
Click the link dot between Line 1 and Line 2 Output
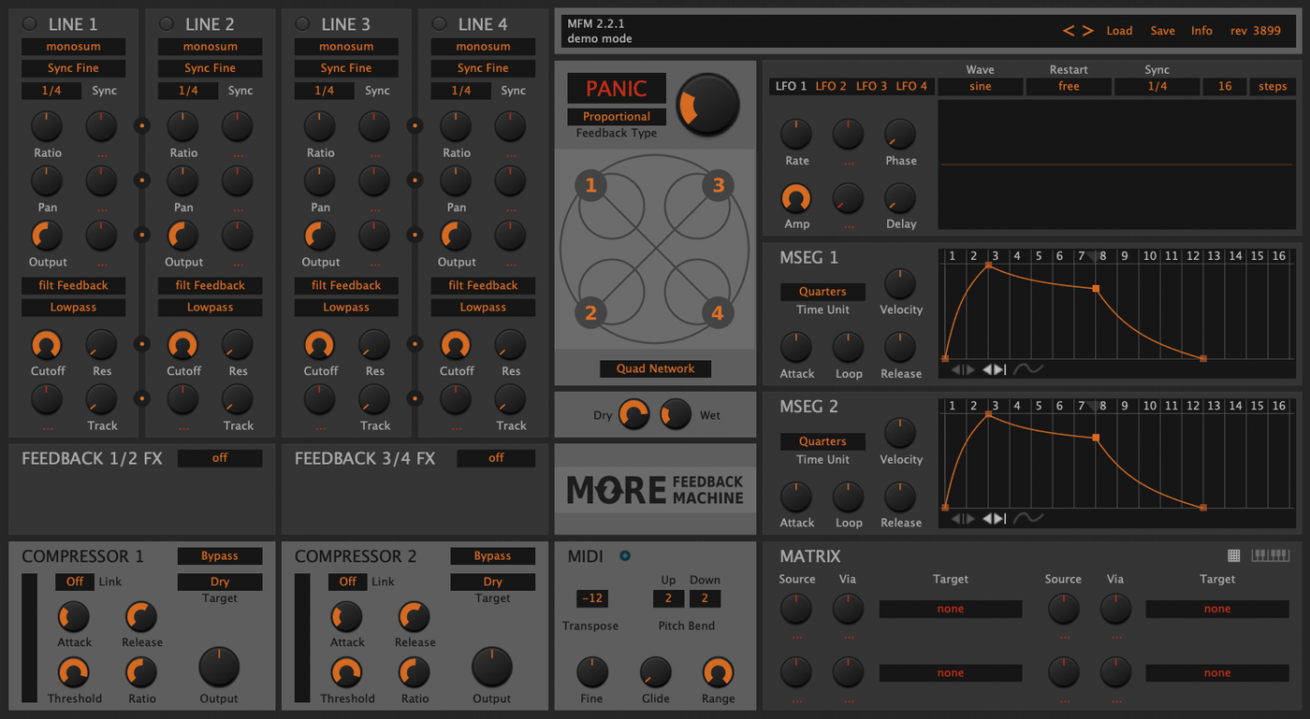pyautogui.click(x=142, y=235)
